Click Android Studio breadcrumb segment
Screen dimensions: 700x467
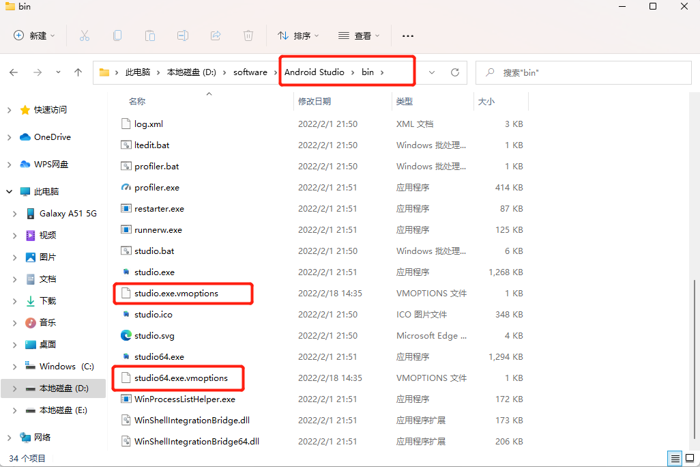pyautogui.click(x=315, y=72)
